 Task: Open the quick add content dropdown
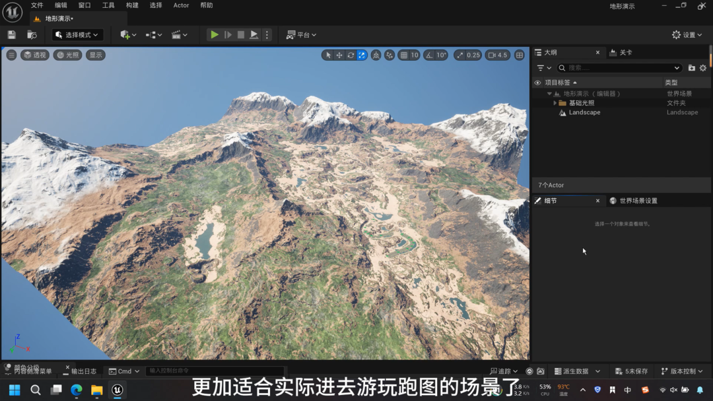(128, 35)
